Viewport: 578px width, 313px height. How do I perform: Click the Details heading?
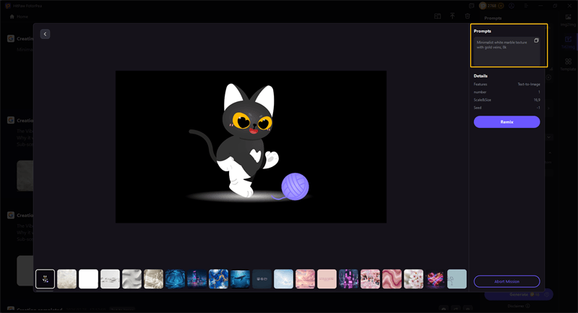pos(480,76)
